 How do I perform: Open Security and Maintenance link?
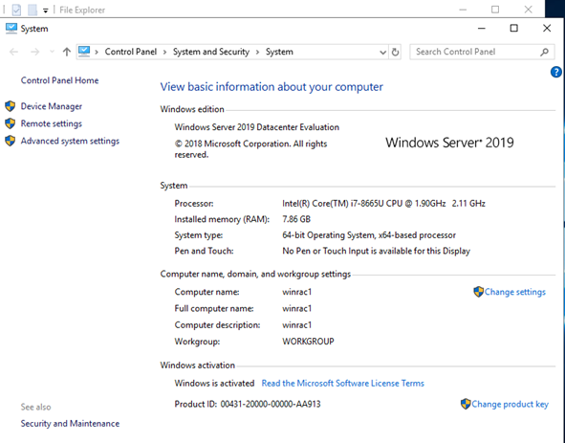pos(70,424)
